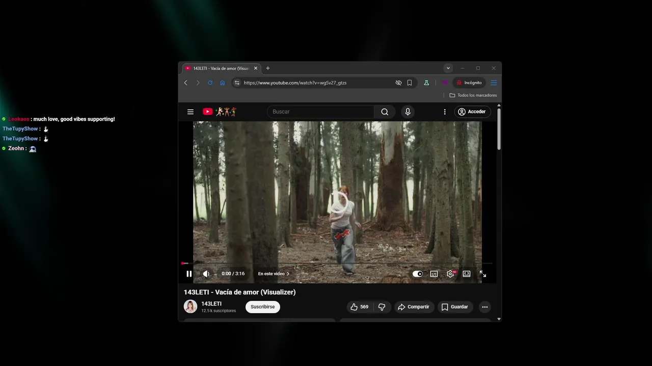Click the Compartir share button

414,307
